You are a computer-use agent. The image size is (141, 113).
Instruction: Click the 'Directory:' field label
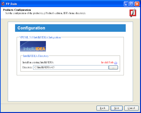point(27,67)
